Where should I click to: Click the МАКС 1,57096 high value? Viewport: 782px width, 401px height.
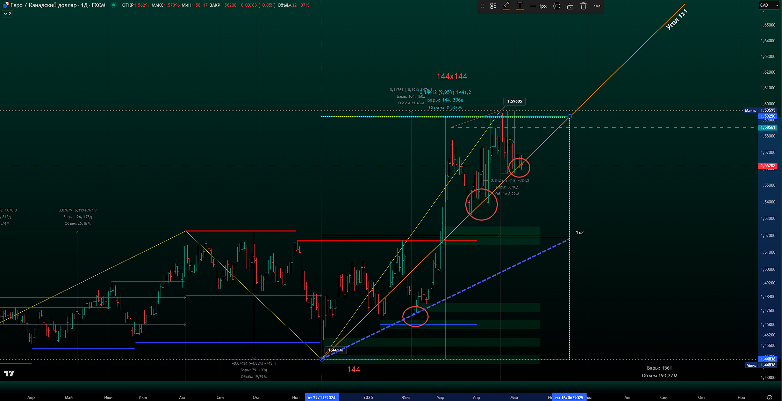pyautogui.click(x=165, y=5)
